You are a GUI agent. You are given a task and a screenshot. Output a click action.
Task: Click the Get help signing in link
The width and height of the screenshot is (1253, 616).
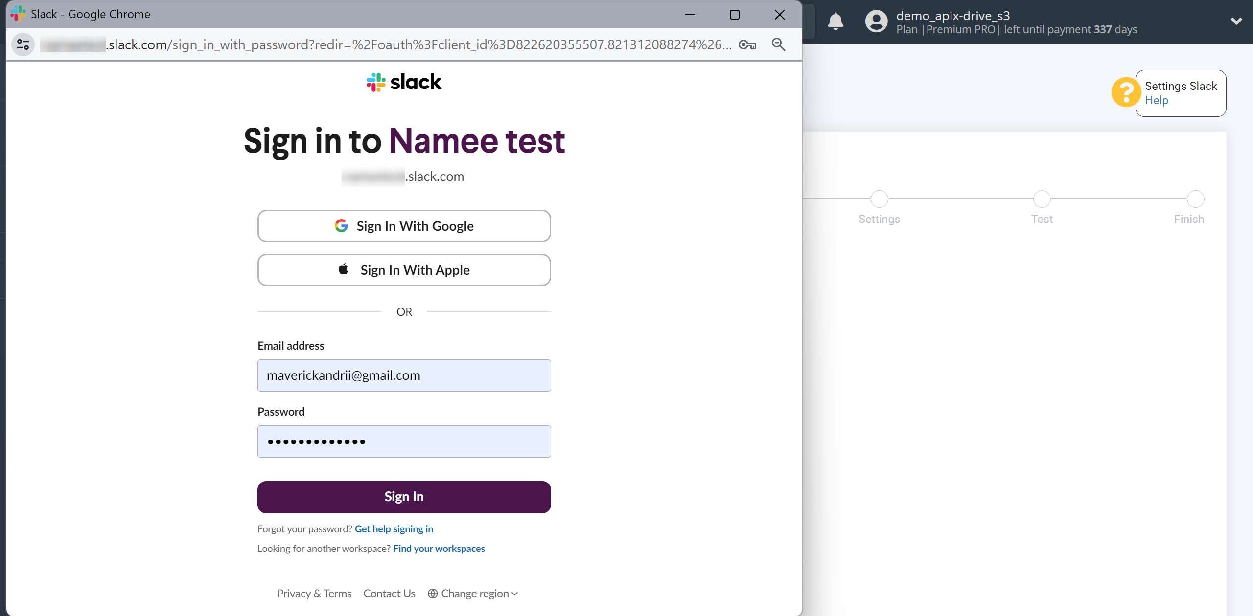click(x=395, y=528)
